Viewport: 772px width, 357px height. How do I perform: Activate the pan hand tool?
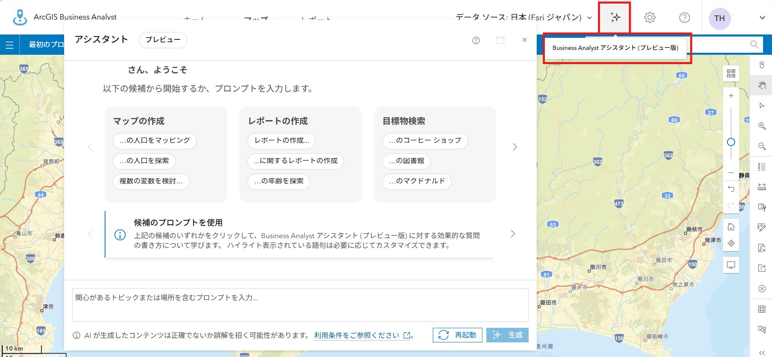pos(762,85)
